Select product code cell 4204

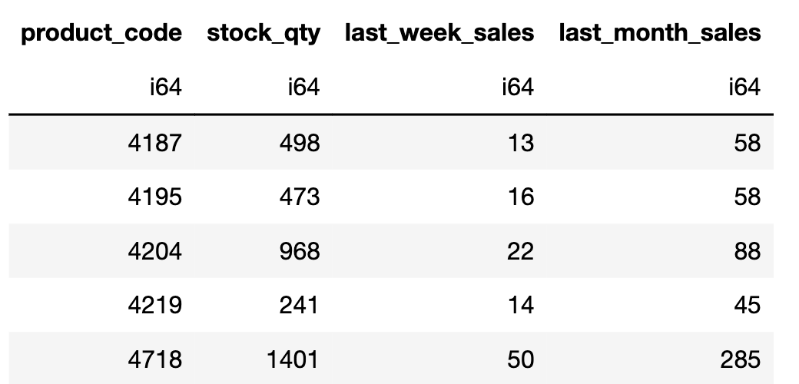click(x=157, y=251)
